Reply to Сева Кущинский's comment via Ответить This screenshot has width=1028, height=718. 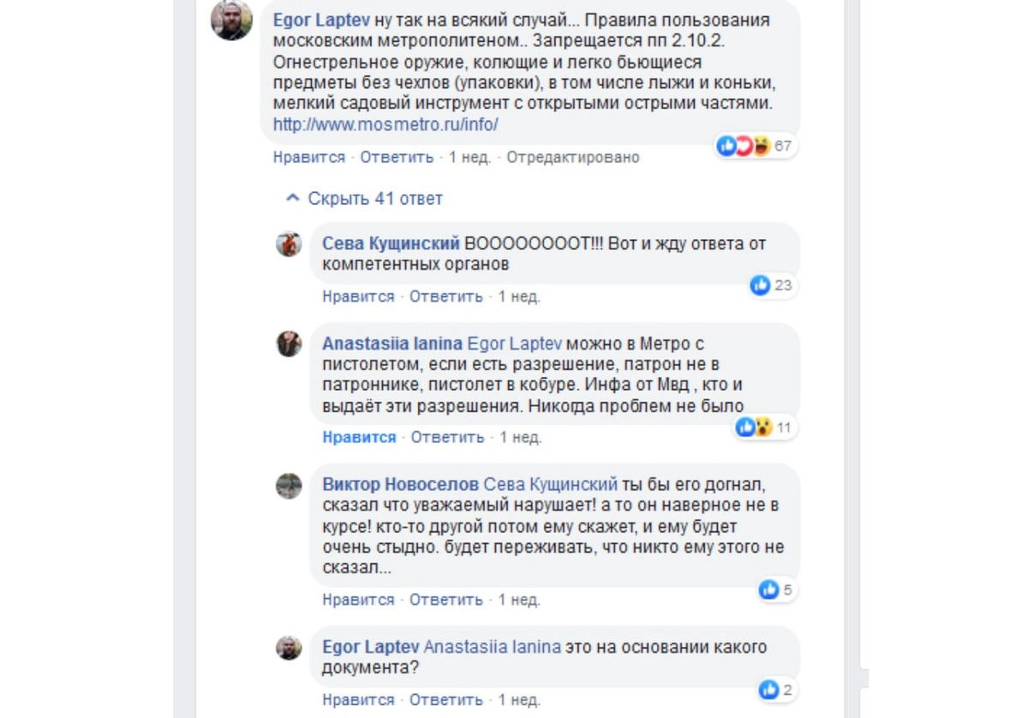(x=445, y=296)
